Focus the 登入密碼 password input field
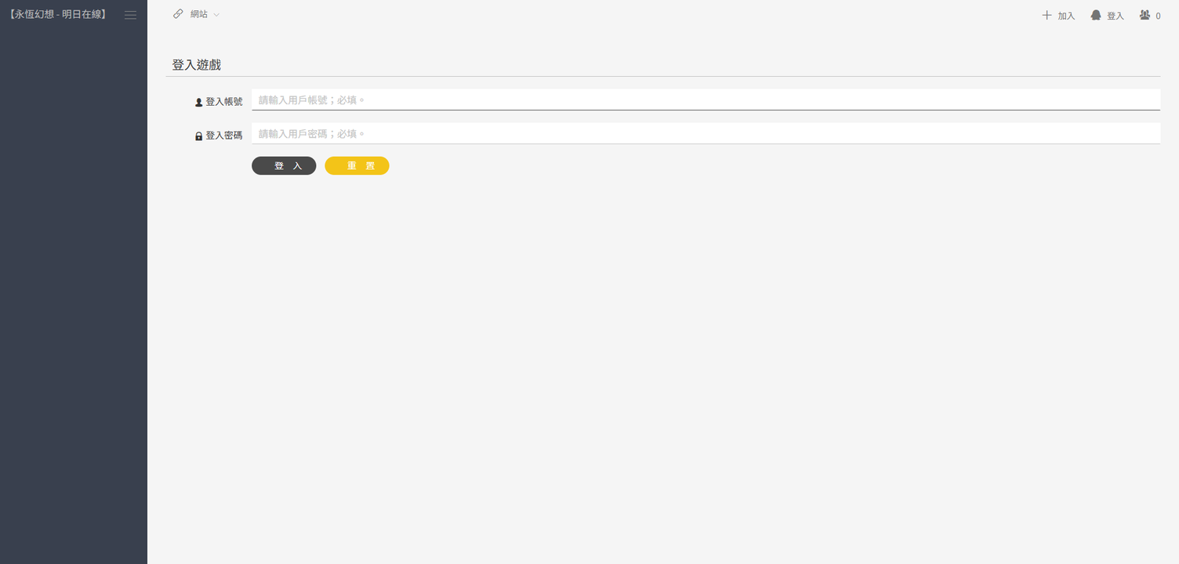The image size is (1179, 564). pos(706,134)
